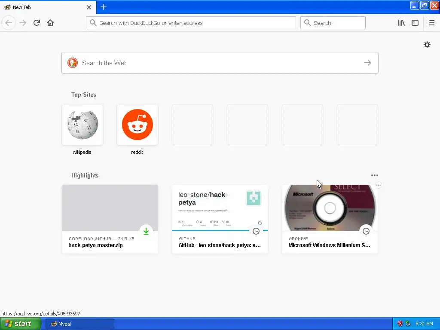This screenshot has height=330, width=440.
Task: Click hack-petya-master.zip title link
Action: [x=95, y=245]
